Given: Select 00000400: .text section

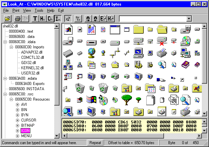Looking at the screenshot, I should click(21, 31).
